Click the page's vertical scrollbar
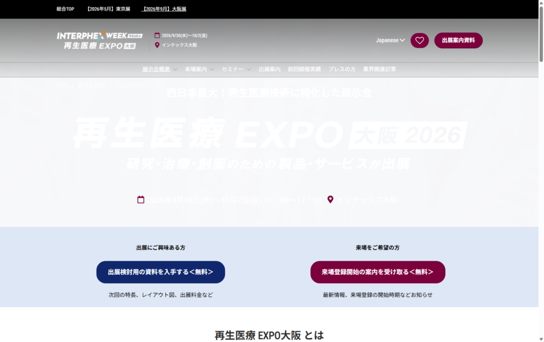Screen dimensions: 544x342 click(541, 159)
